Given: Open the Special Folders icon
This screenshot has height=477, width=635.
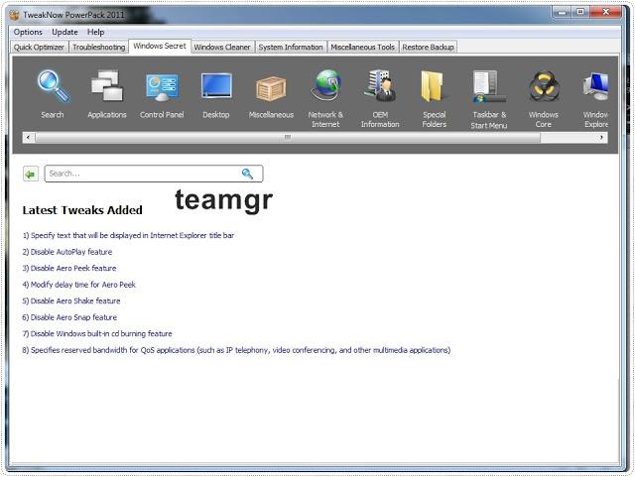Looking at the screenshot, I should click(x=435, y=86).
